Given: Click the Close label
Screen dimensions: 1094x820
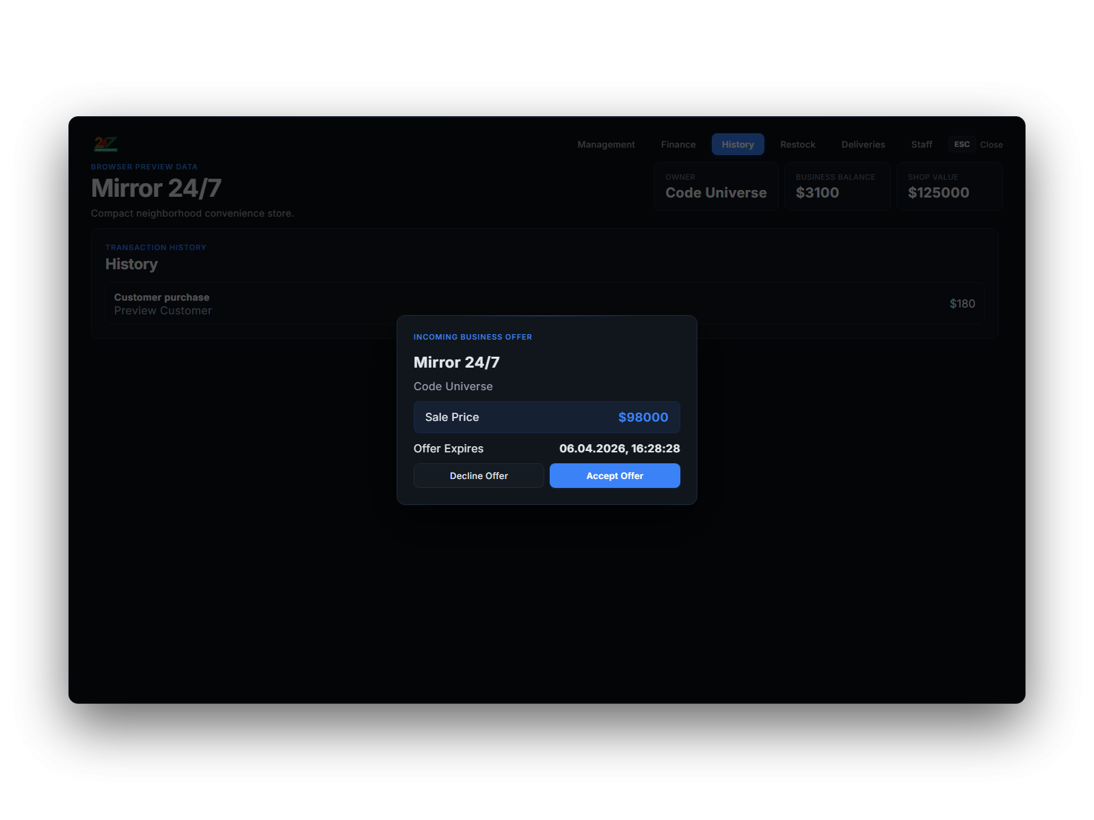Looking at the screenshot, I should 991,145.
